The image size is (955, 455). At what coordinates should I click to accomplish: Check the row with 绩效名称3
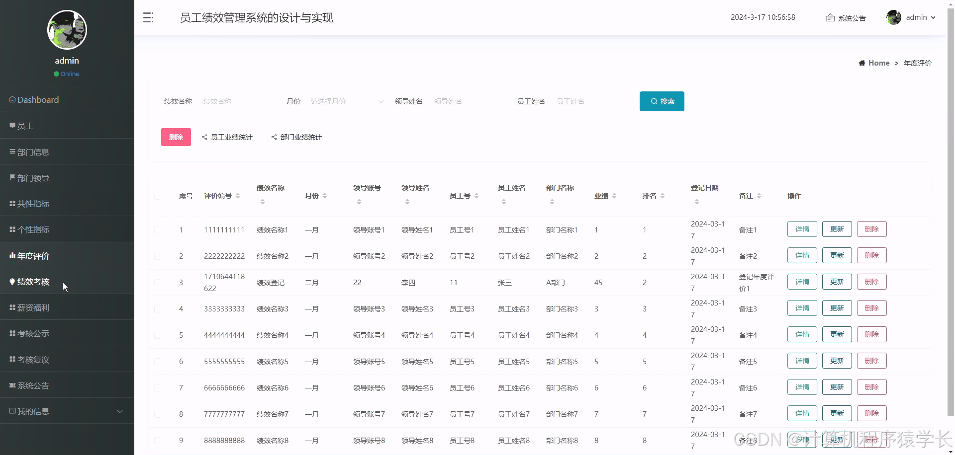(158, 309)
